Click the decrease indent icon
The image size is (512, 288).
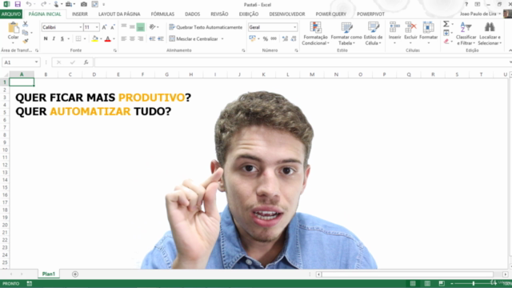(x=152, y=39)
